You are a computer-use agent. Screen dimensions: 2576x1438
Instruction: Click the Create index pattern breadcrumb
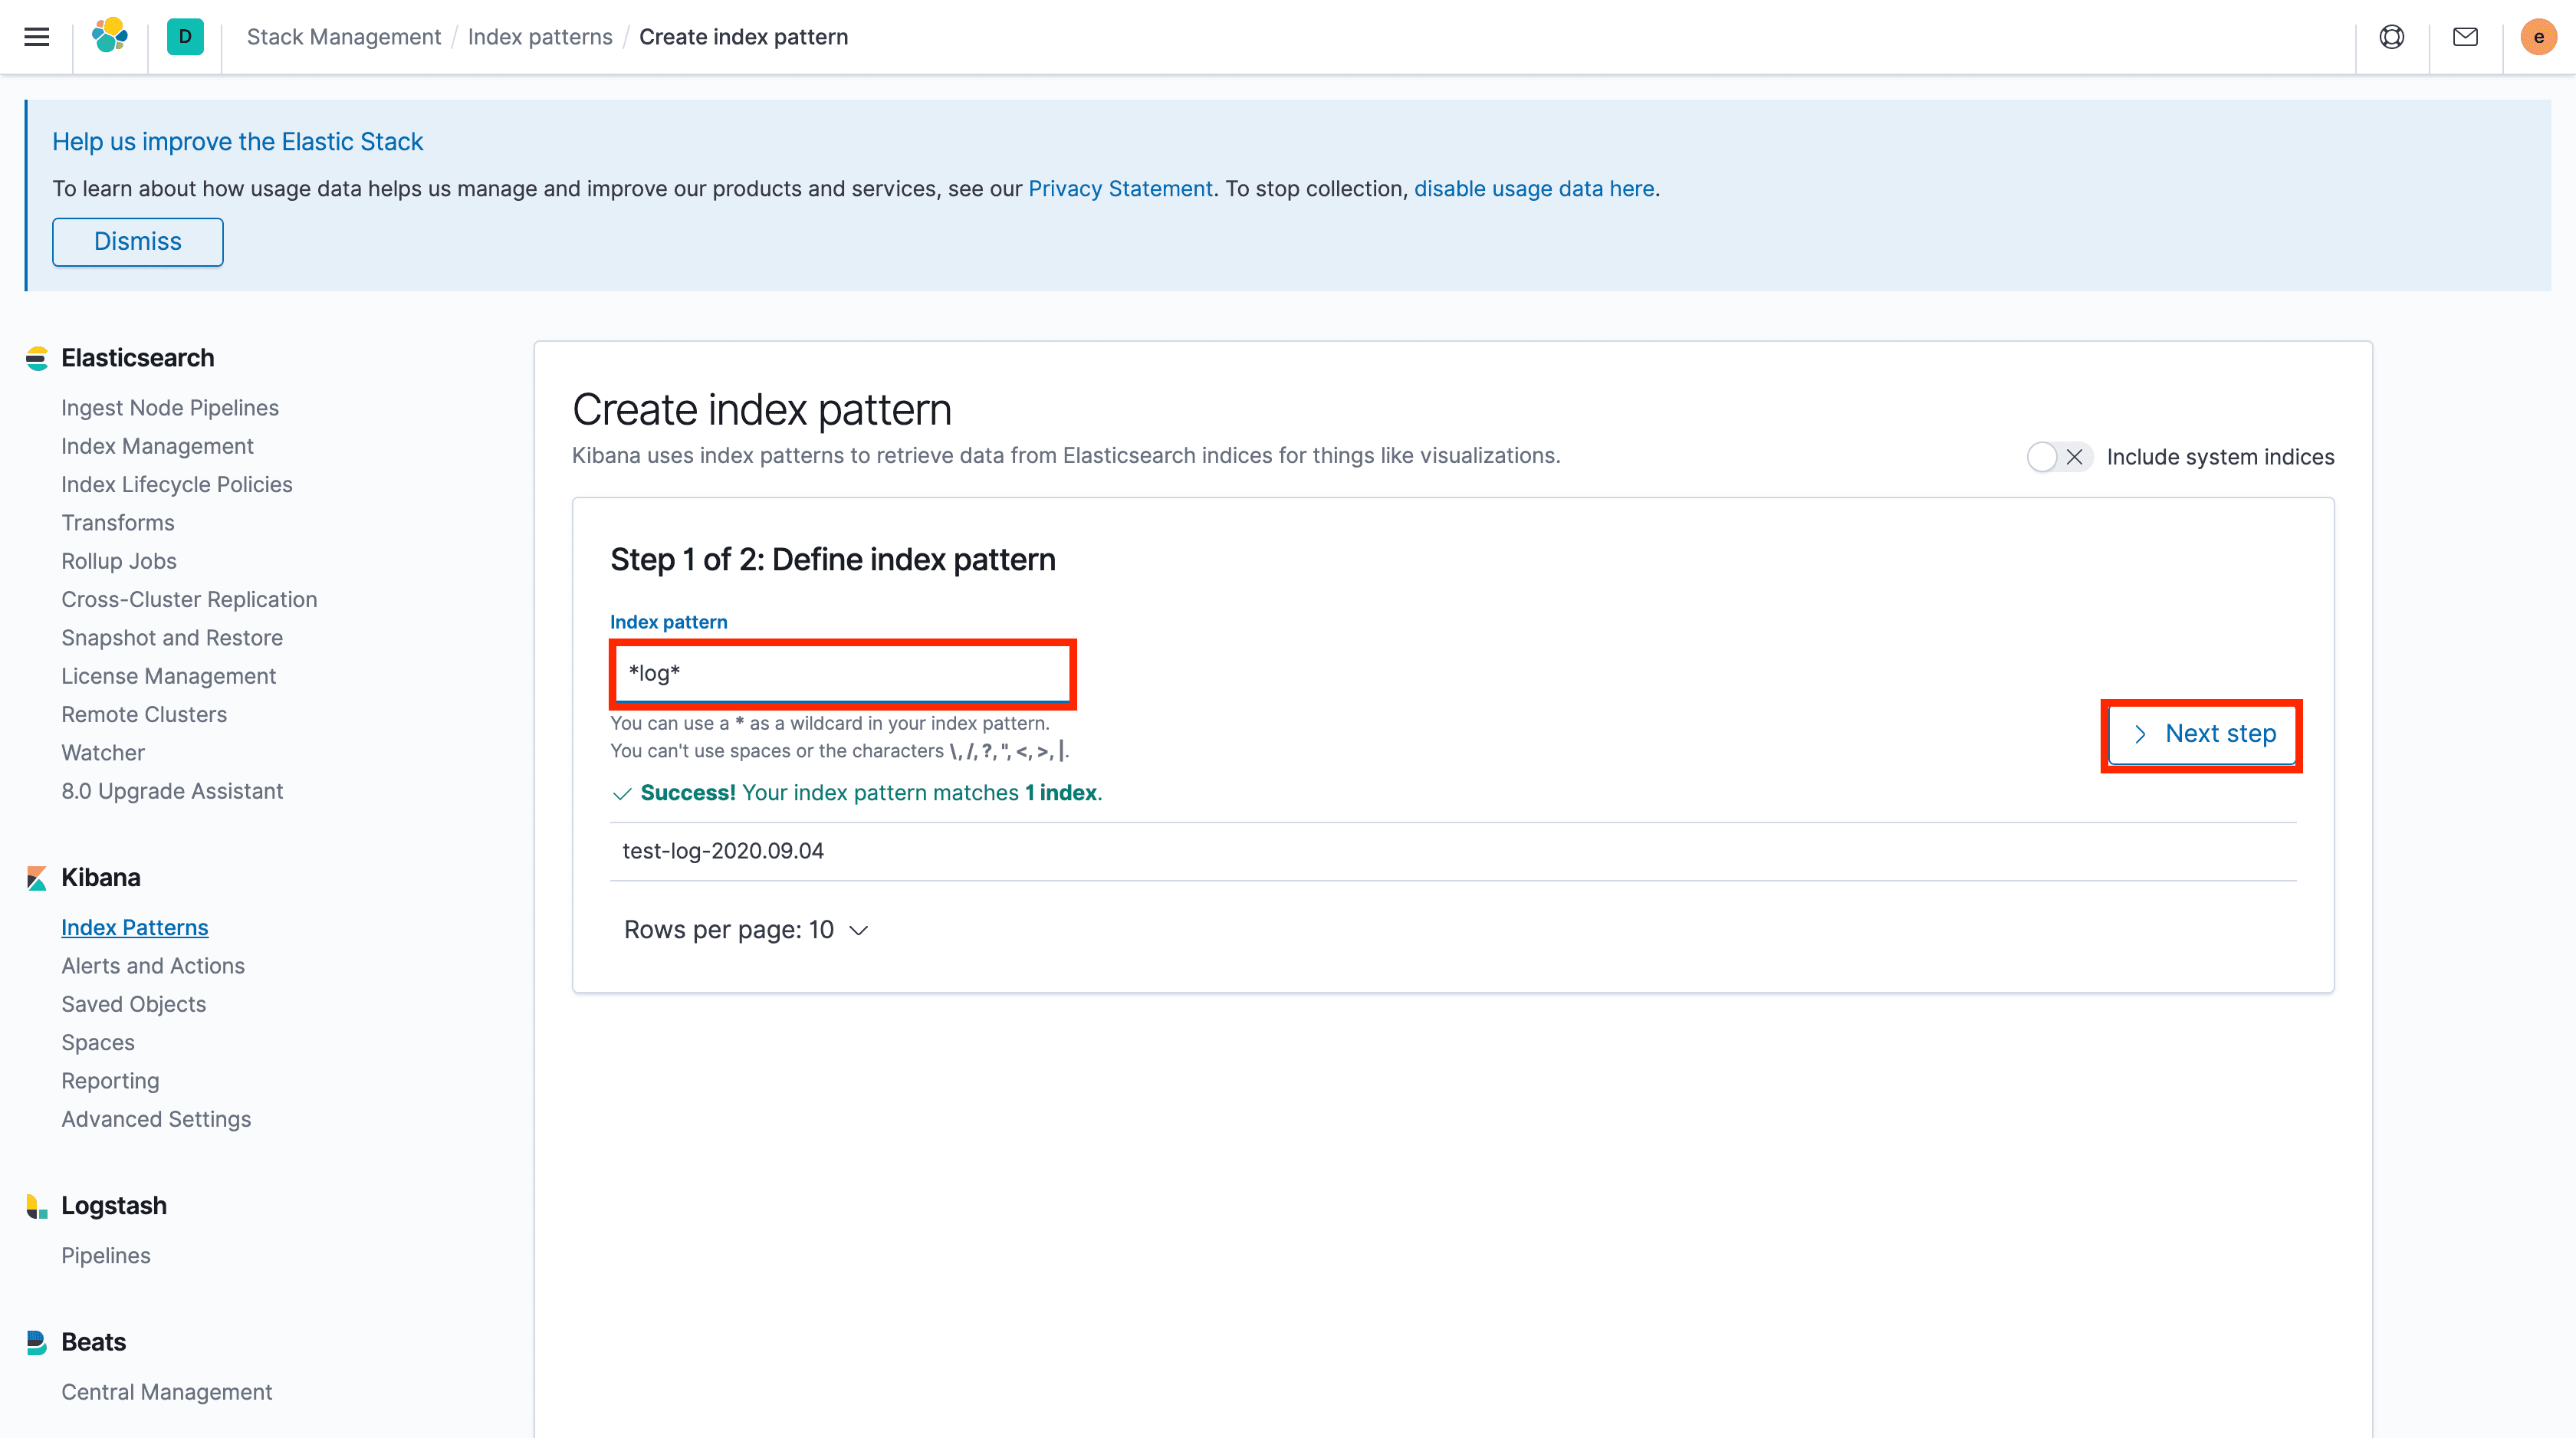(743, 37)
